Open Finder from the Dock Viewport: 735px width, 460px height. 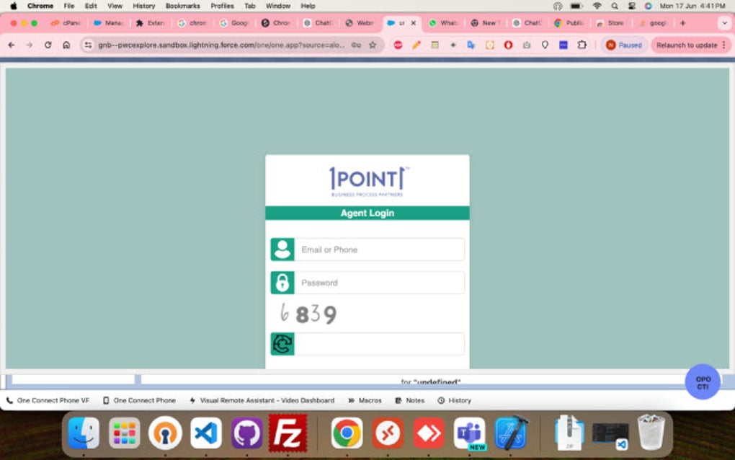coord(84,433)
